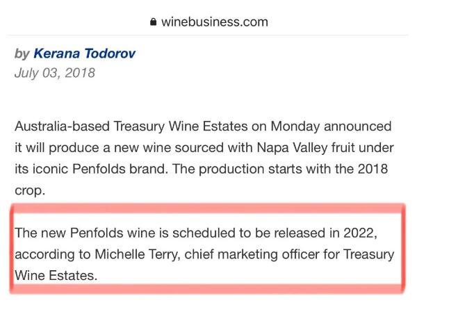Tap the winebusiness.com address text
Viewport: 474px width, 323px height.
[x=215, y=22]
